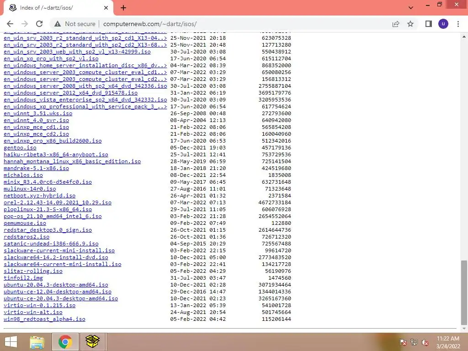Open the Windows Start menu

point(11,342)
